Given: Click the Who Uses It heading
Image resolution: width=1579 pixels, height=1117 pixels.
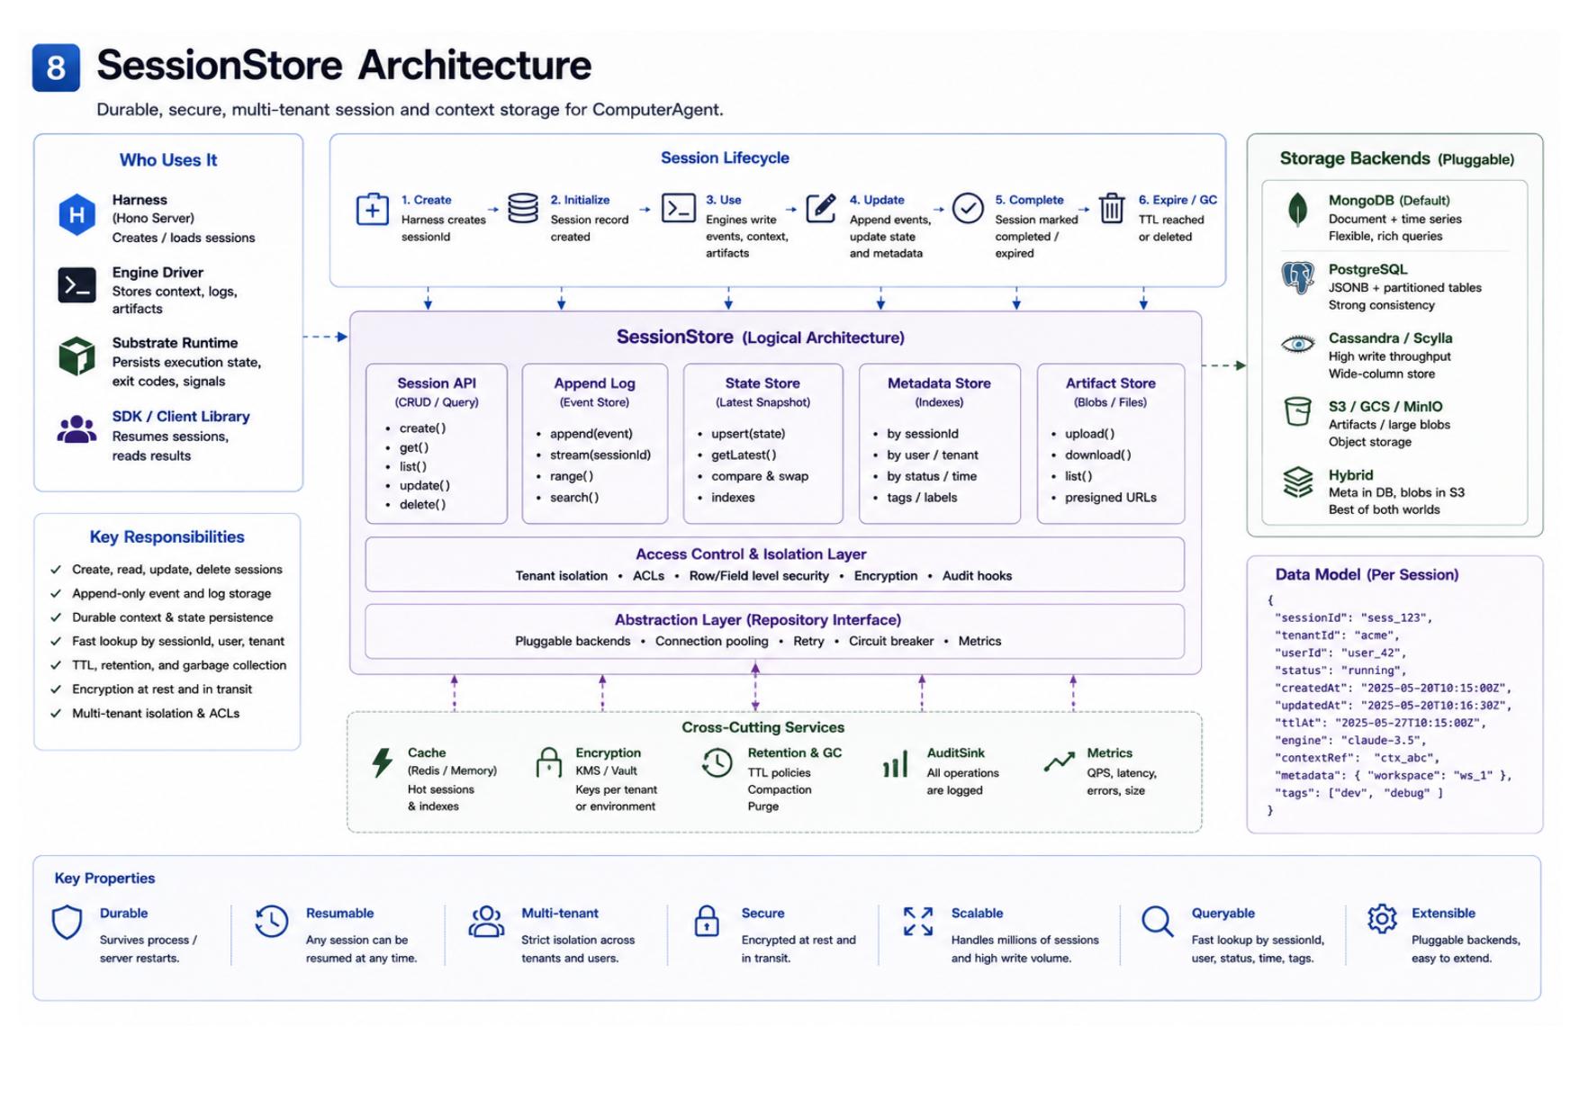Looking at the screenshot, I should (168, 160).
